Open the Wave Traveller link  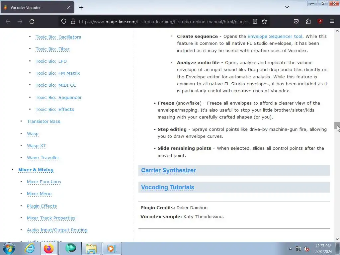coord(43,158)
